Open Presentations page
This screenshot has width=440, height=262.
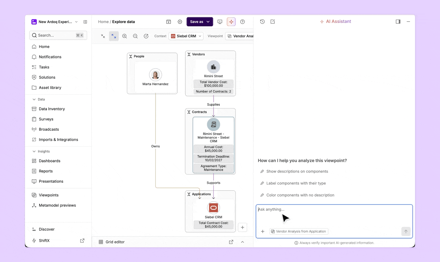[x=51, y=181]
